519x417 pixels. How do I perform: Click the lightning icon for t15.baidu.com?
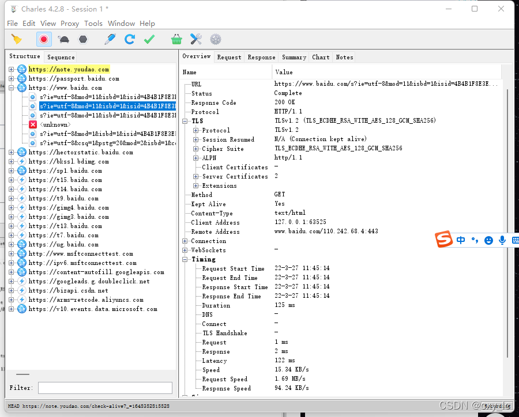tap(22, 180)
